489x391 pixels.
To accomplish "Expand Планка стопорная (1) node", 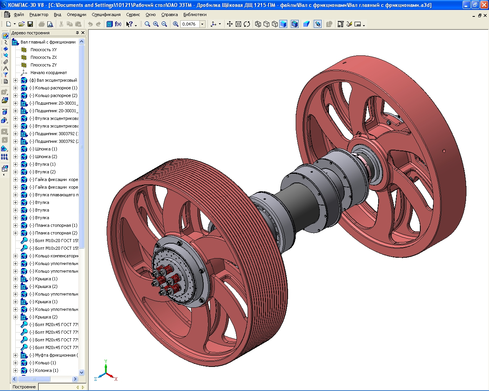I will pos(15,225).
